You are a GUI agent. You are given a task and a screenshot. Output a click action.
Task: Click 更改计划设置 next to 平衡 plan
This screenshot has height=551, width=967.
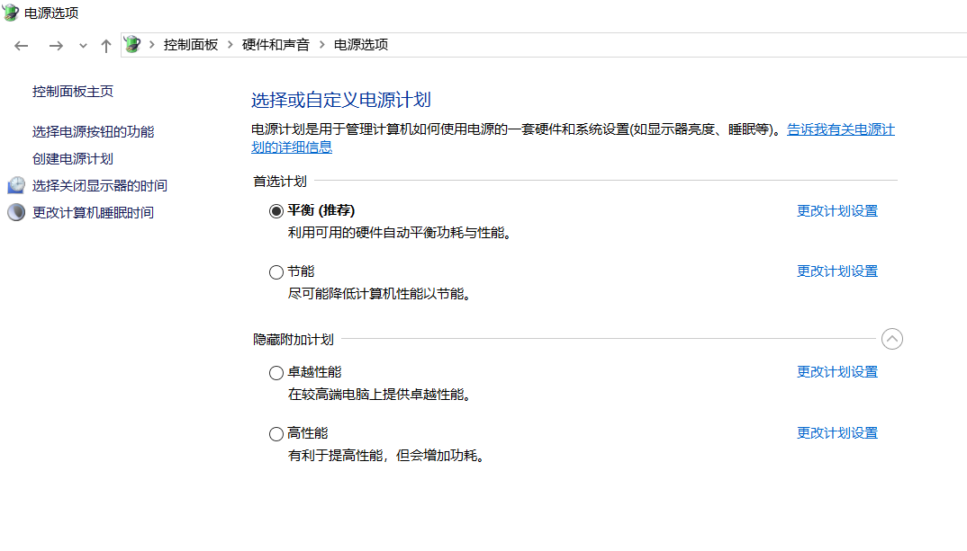836,209
